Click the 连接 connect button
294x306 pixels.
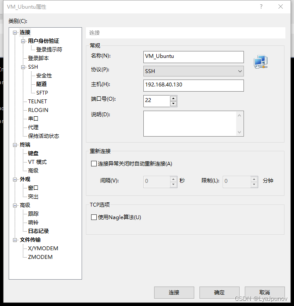174,292
